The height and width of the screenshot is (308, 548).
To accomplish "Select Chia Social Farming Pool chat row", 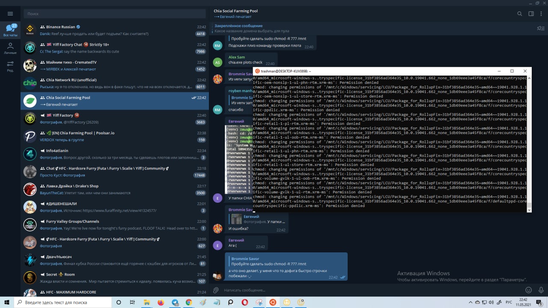I will 115,101.
